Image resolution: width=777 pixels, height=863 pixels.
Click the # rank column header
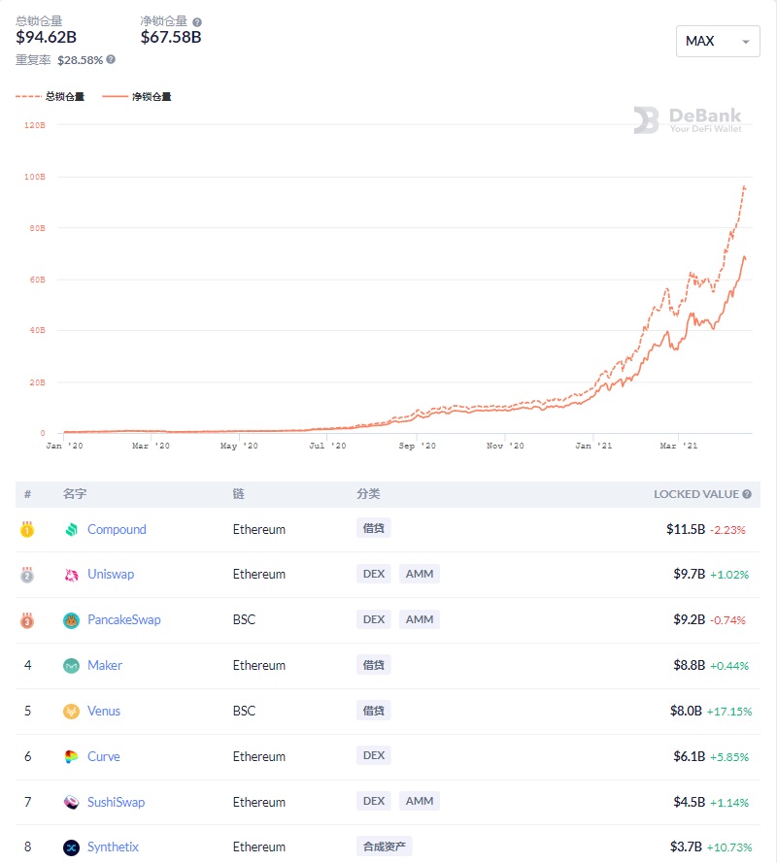click(x=27, y=494)
